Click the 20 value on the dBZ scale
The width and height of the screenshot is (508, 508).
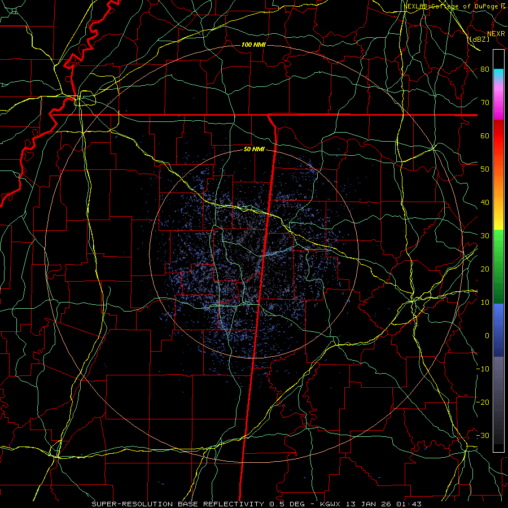coord(485,269)
